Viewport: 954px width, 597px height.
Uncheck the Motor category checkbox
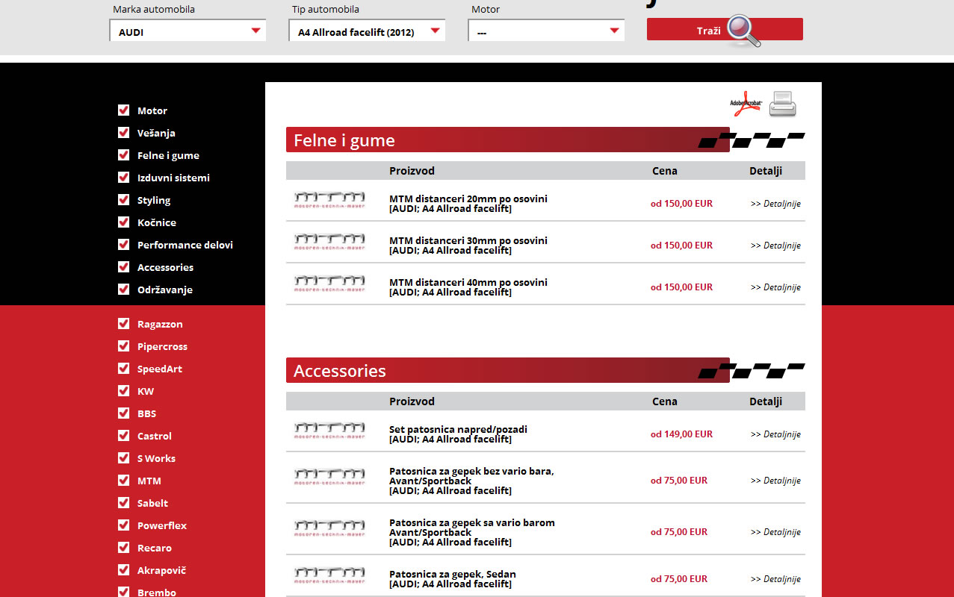point(124,110)
